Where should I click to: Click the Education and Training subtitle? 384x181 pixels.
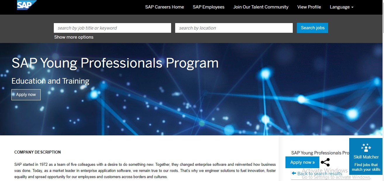(x=50, y=81)
